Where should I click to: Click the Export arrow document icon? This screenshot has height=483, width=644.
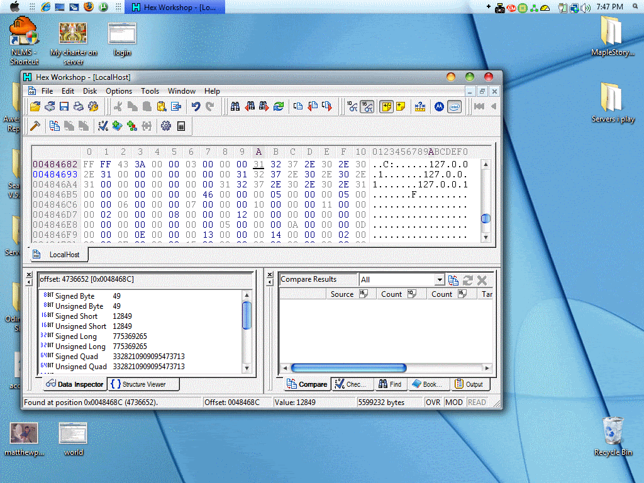click(176, 107)
